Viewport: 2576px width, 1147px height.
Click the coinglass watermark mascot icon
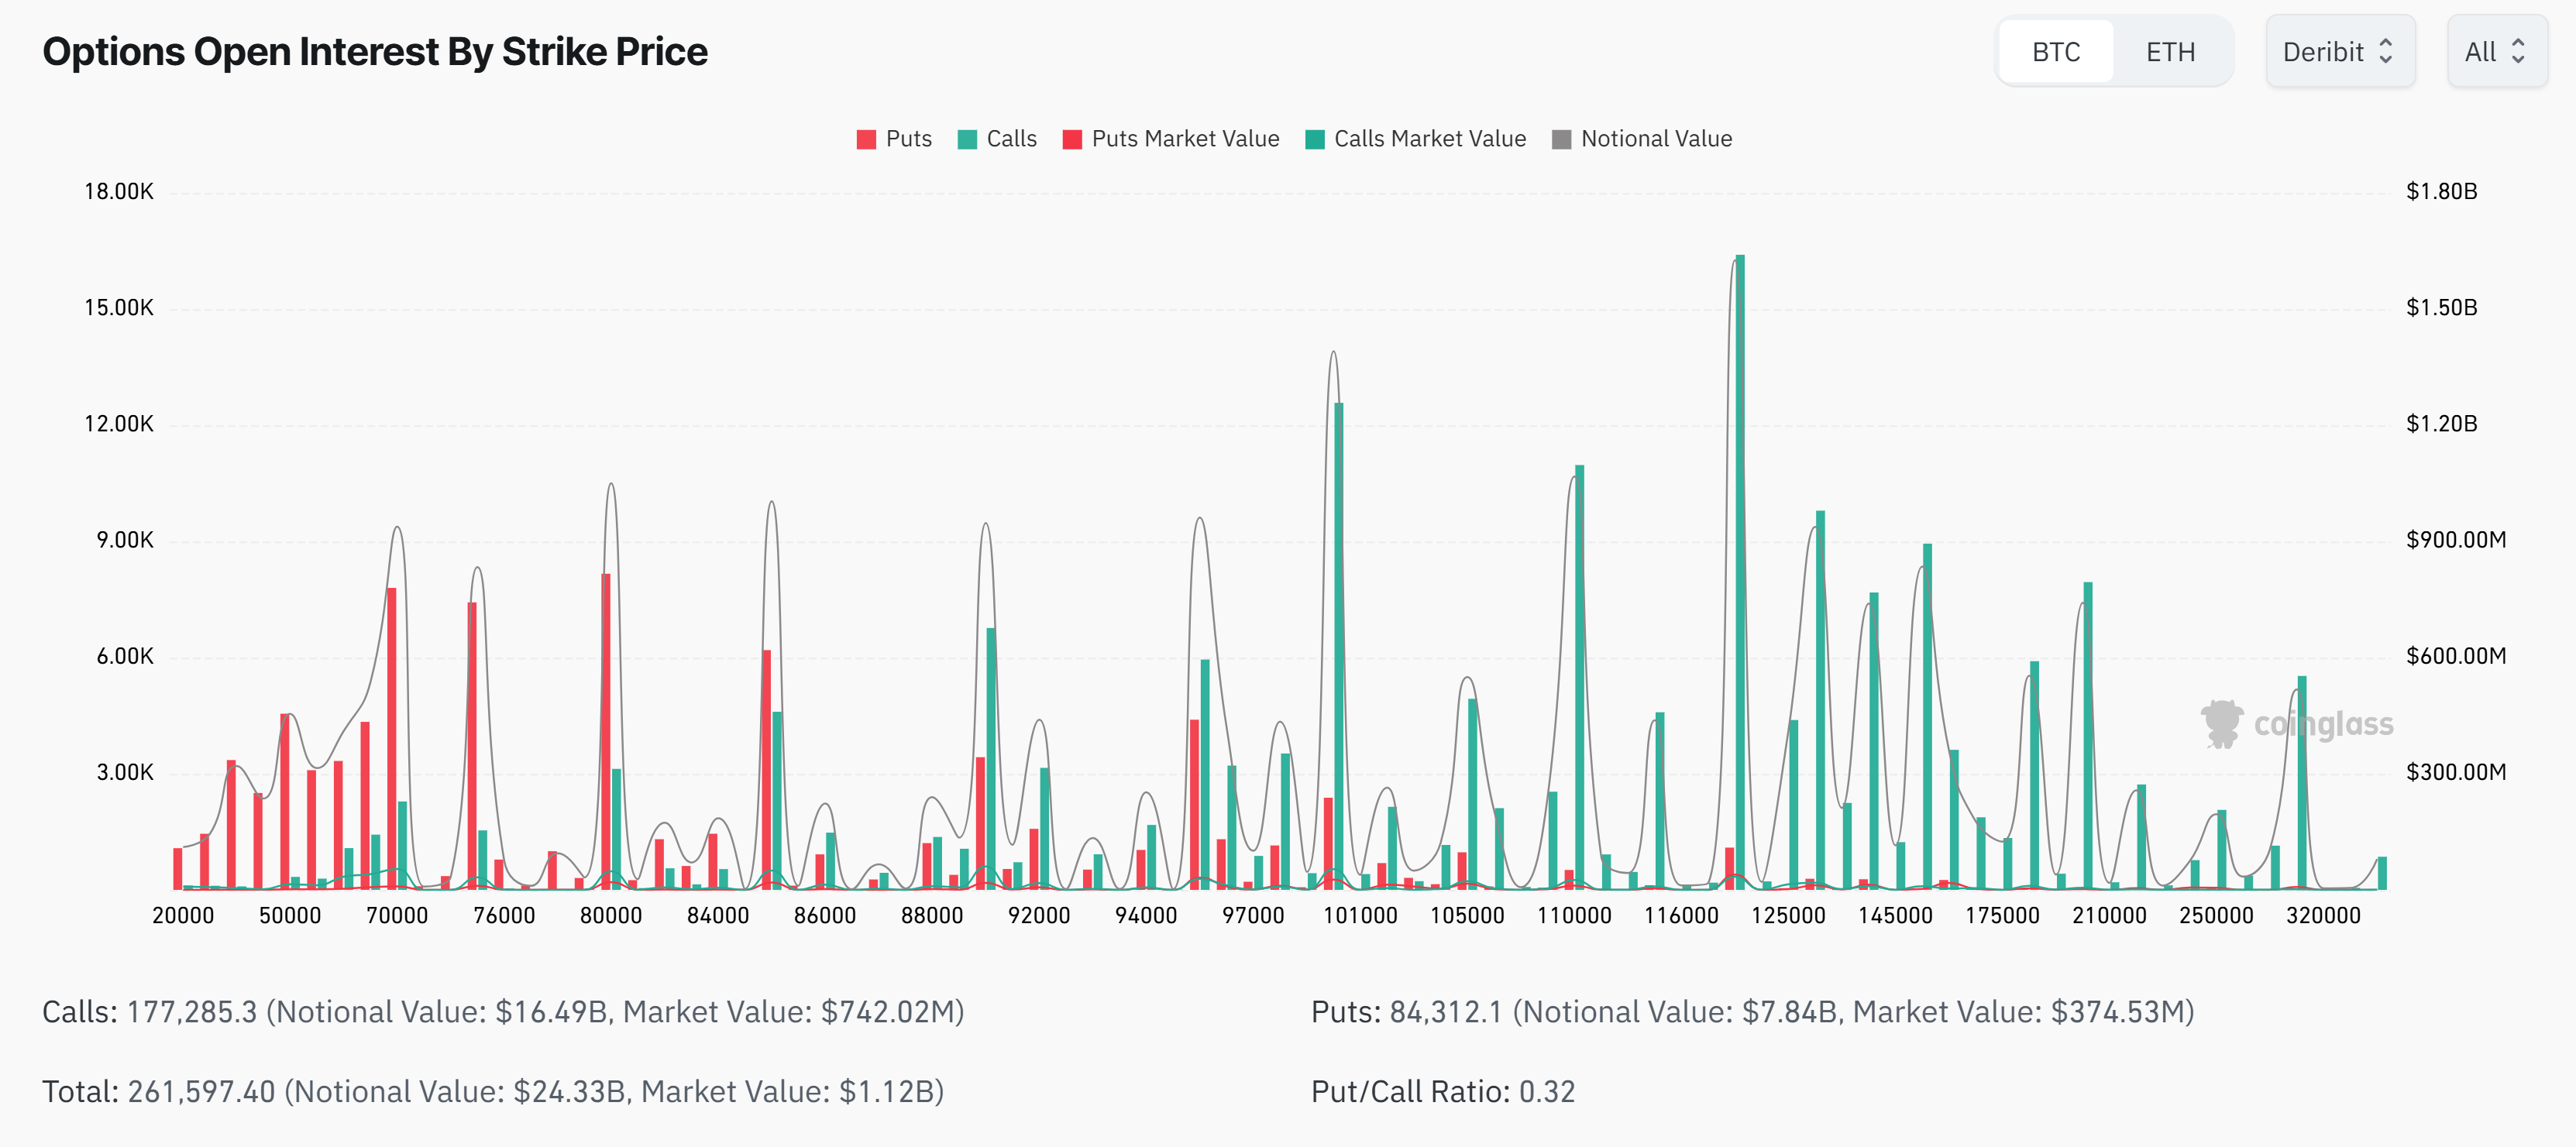click(2221, 723)
